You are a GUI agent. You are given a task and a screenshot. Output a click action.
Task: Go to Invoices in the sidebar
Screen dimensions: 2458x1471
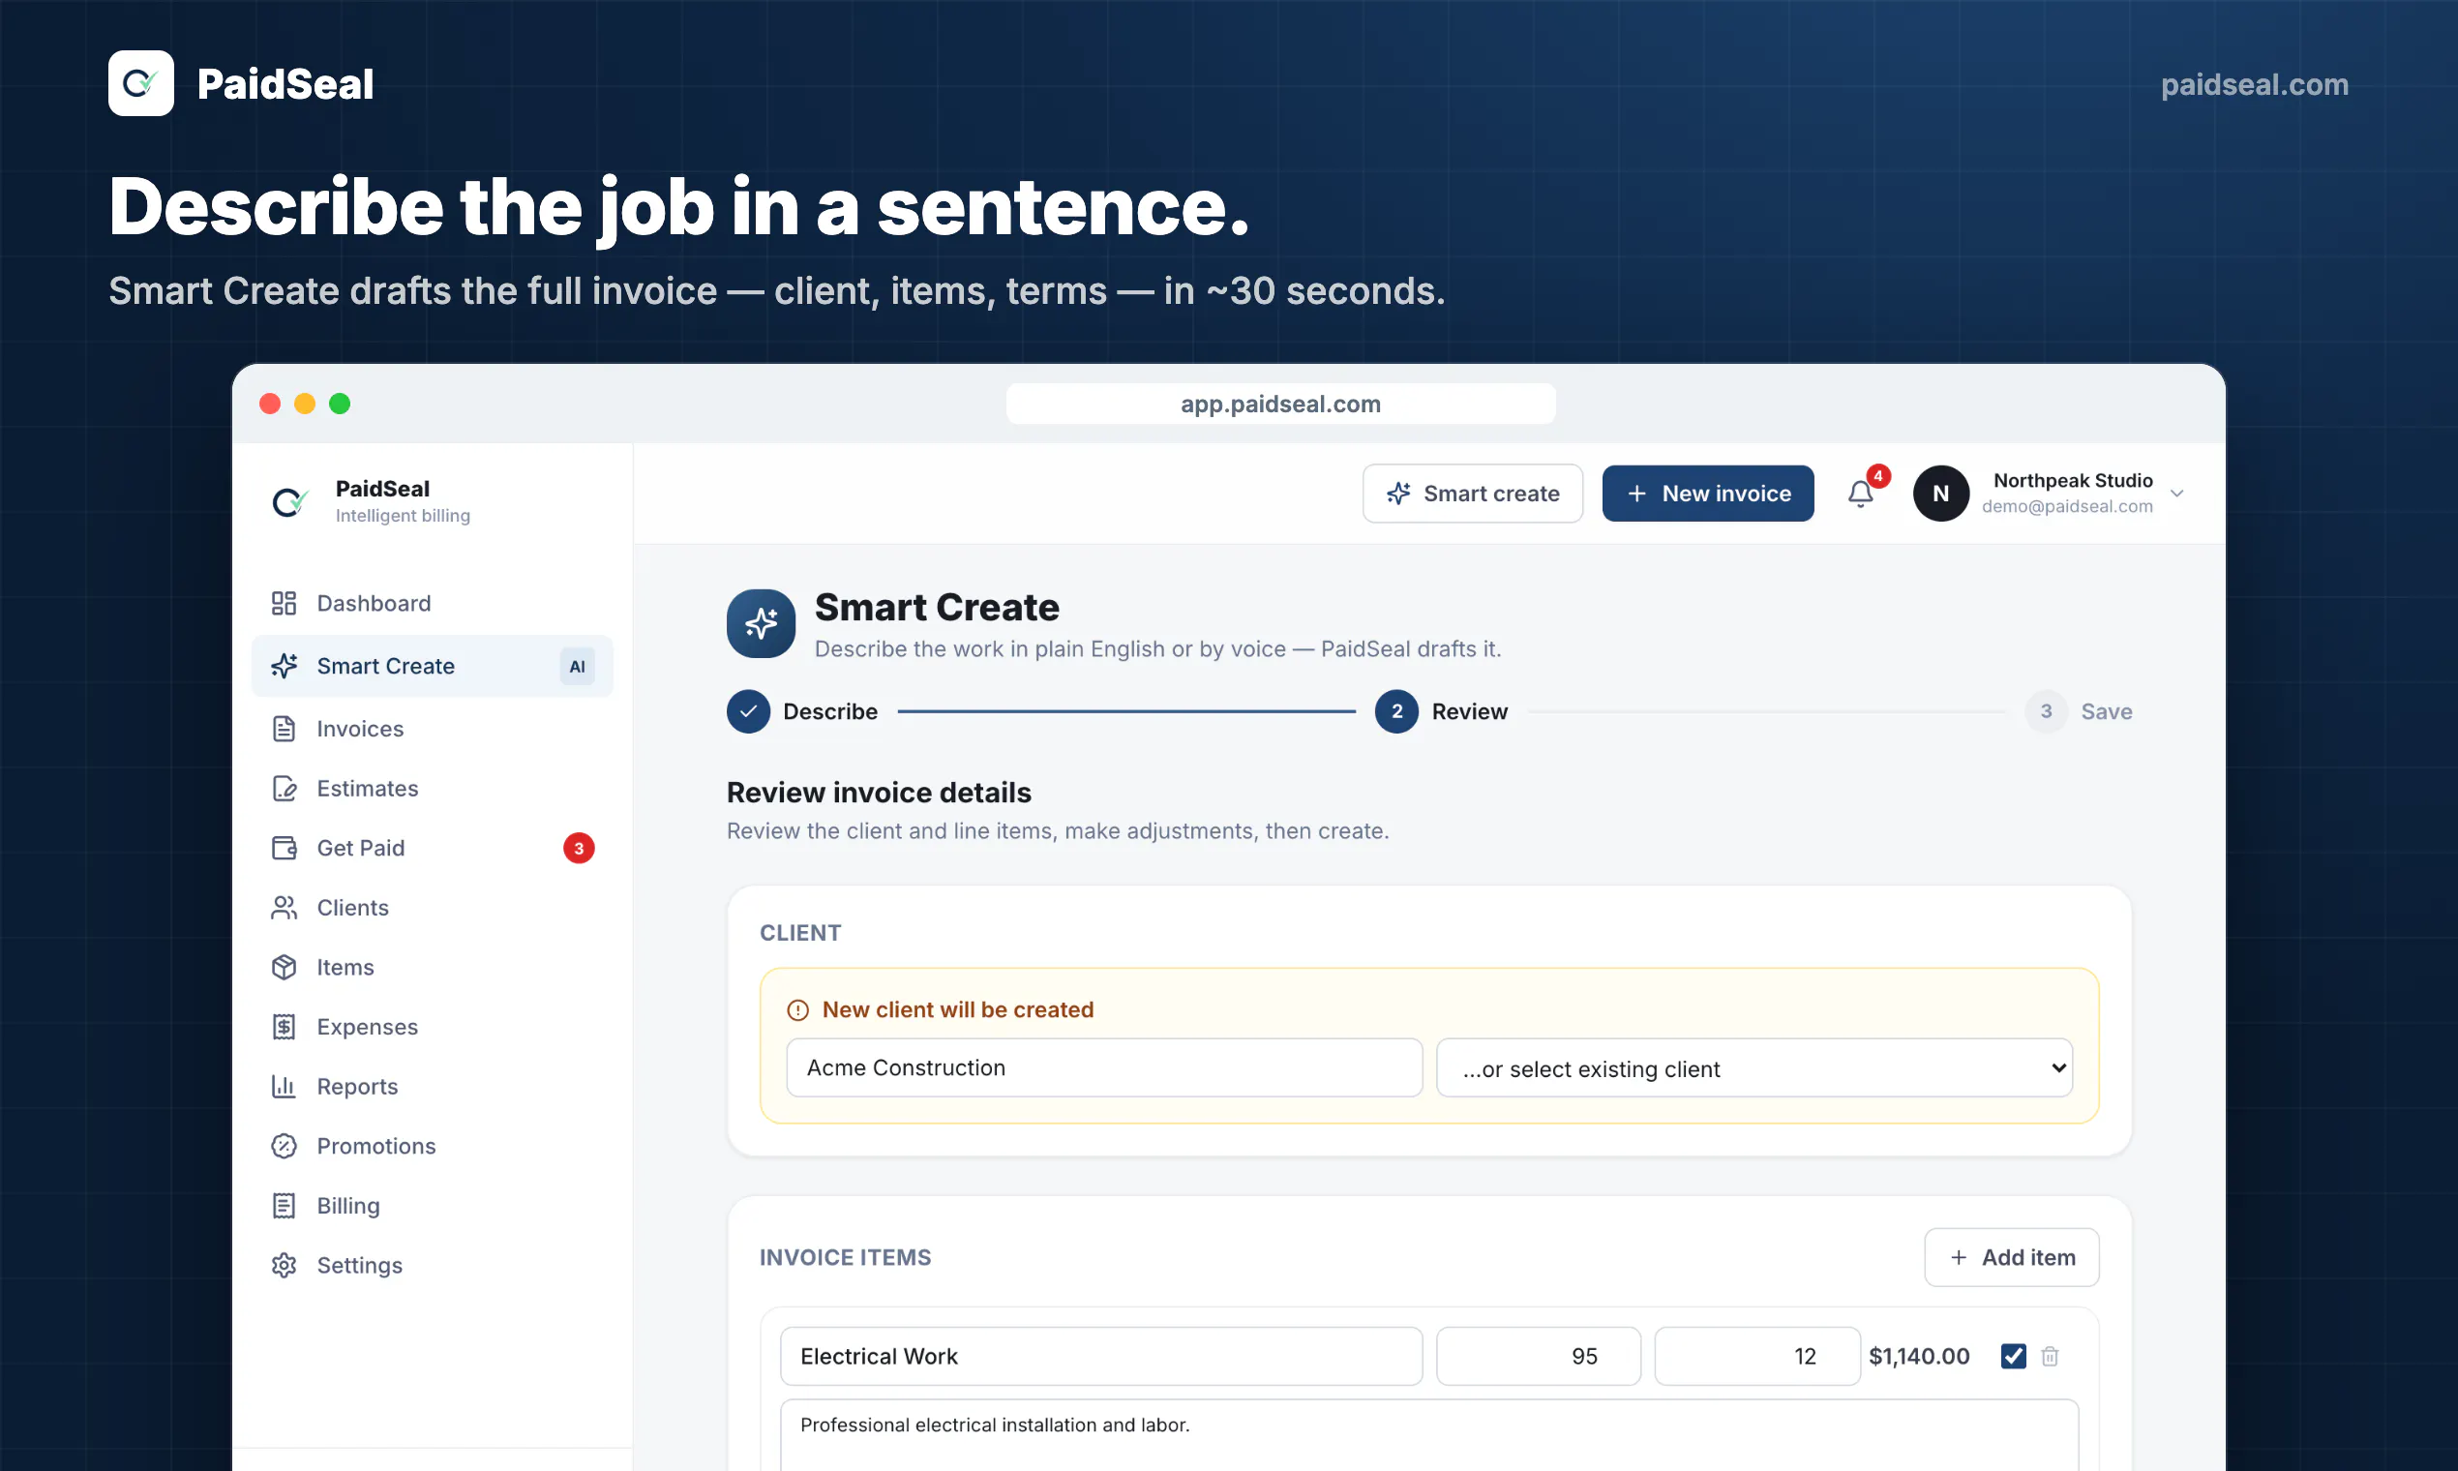433,729
